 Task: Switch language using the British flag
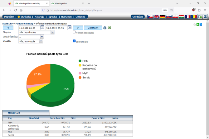point(156,17)
